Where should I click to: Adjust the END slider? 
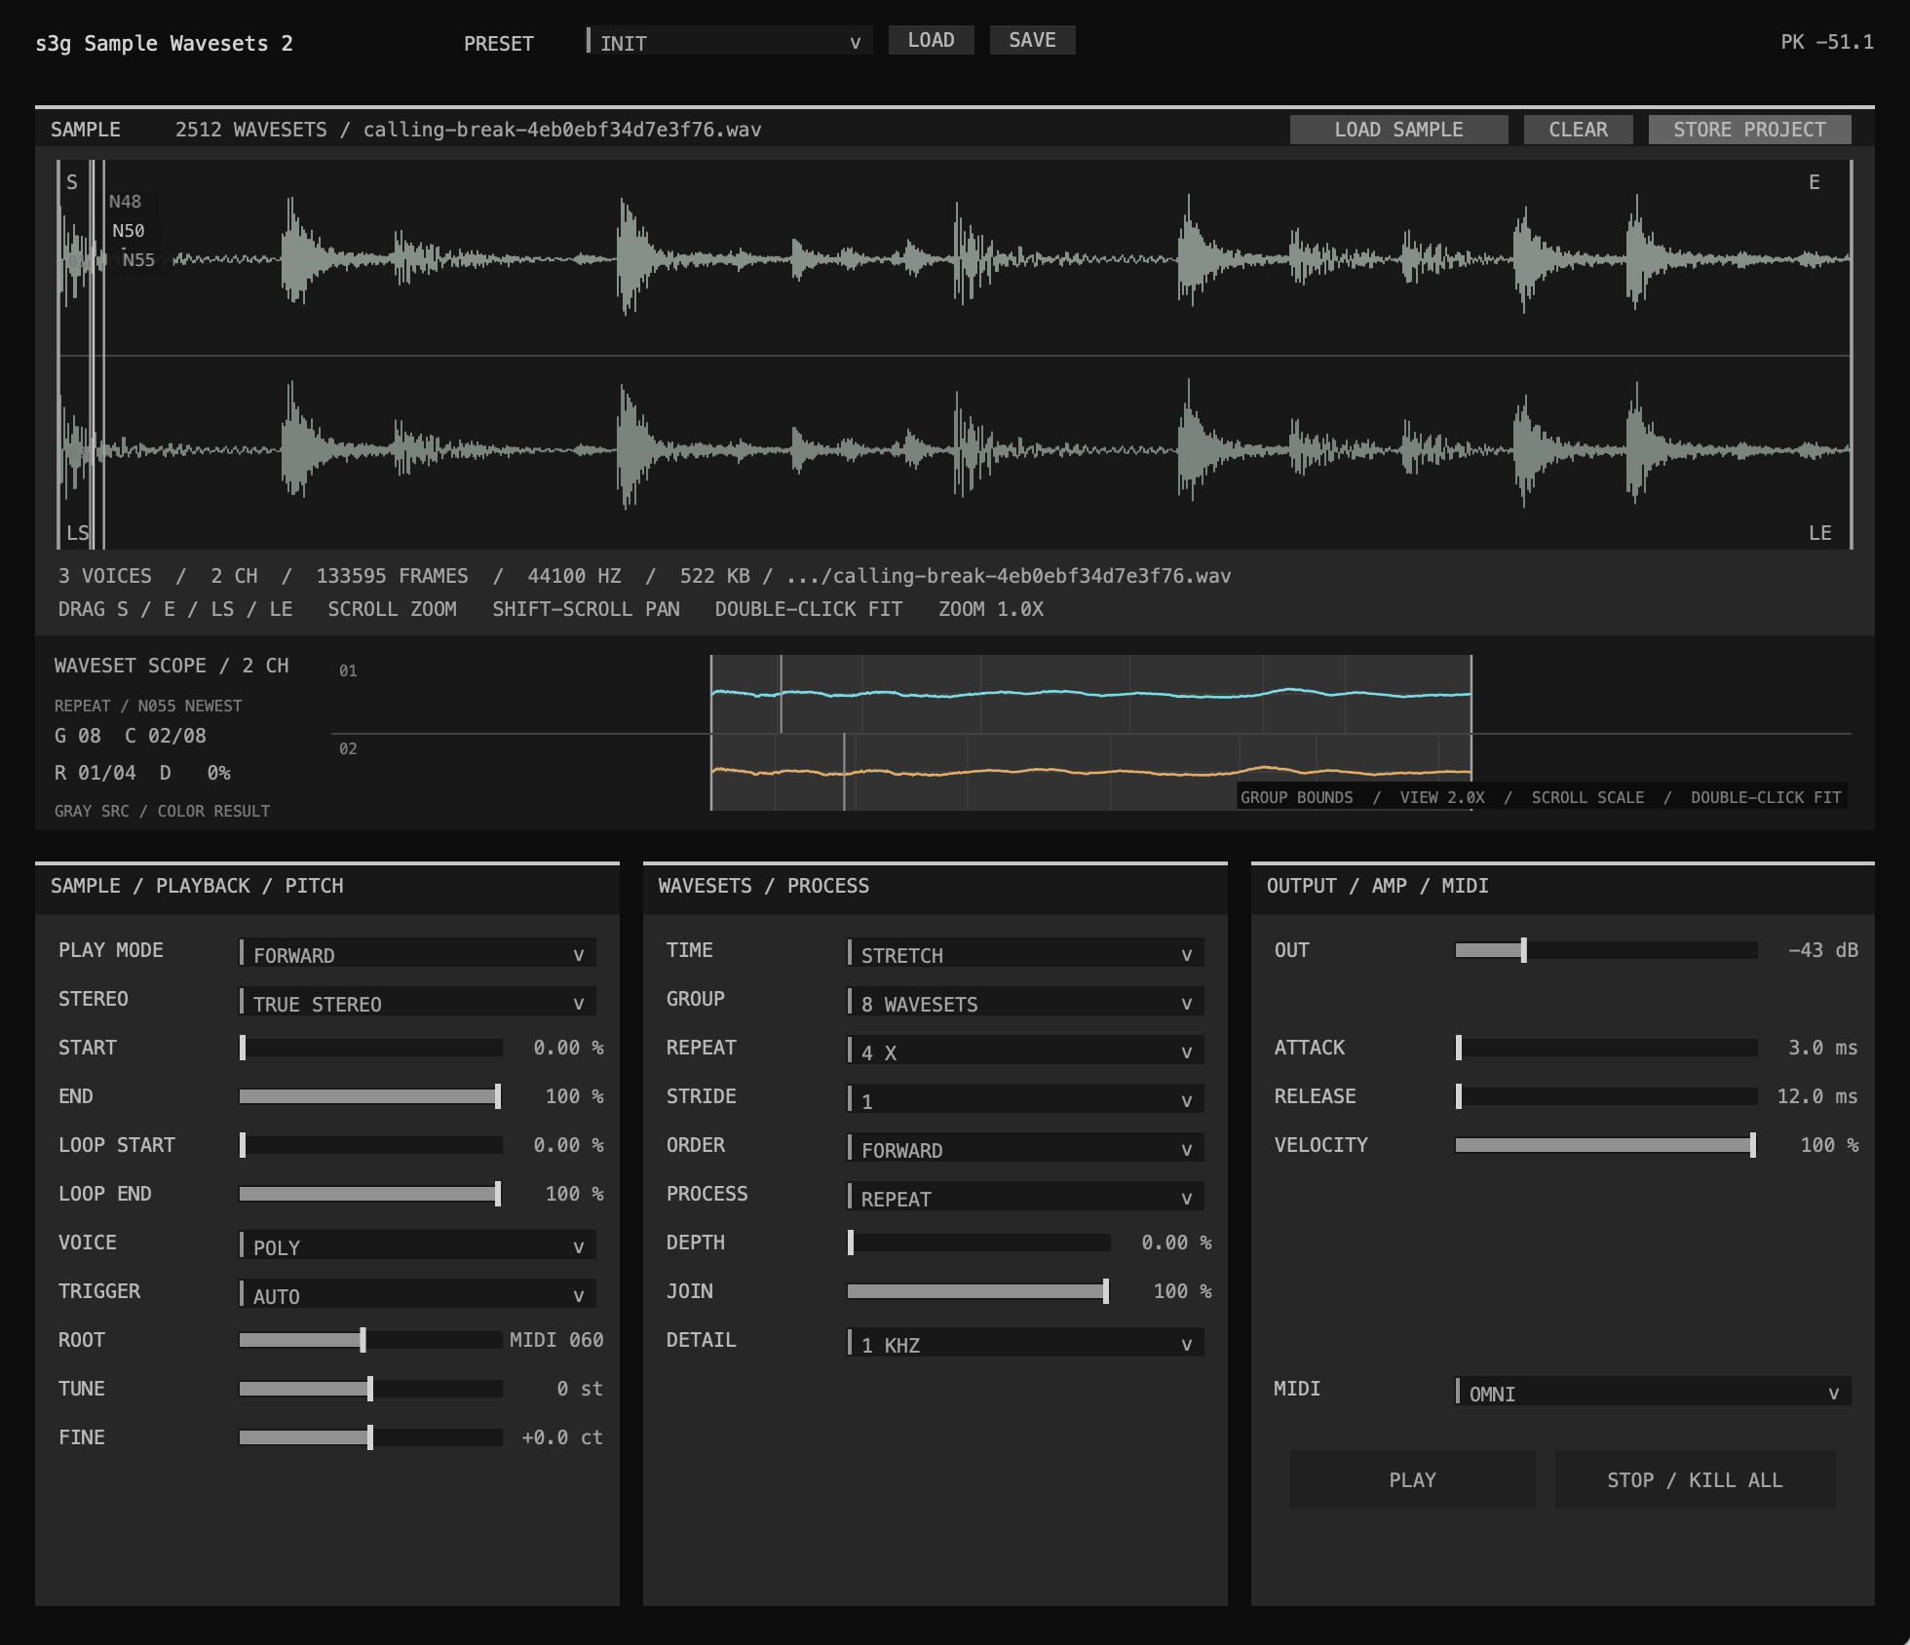point(370,1096)
